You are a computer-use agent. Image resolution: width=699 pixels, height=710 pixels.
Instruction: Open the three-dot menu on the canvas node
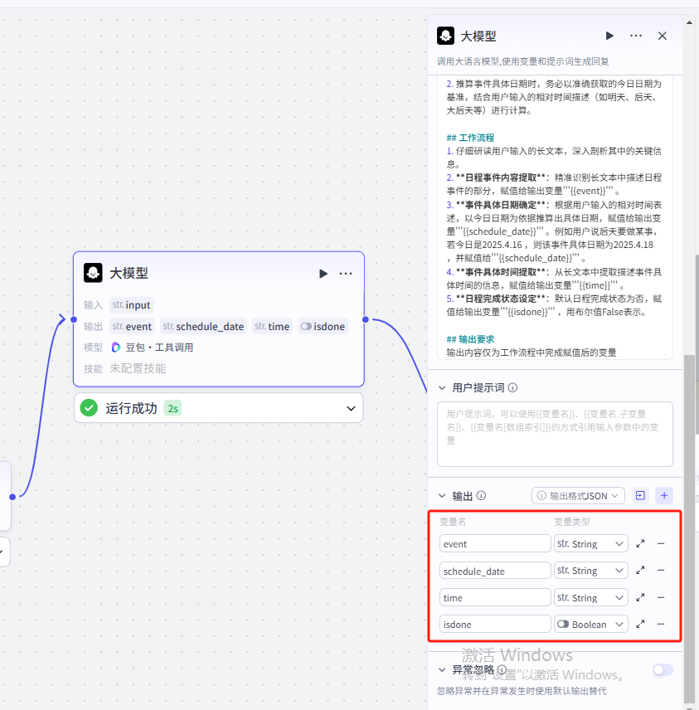pos(346,273)
